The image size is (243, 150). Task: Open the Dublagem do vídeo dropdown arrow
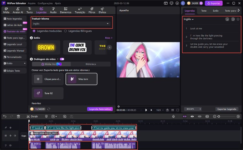coord(58,59)
